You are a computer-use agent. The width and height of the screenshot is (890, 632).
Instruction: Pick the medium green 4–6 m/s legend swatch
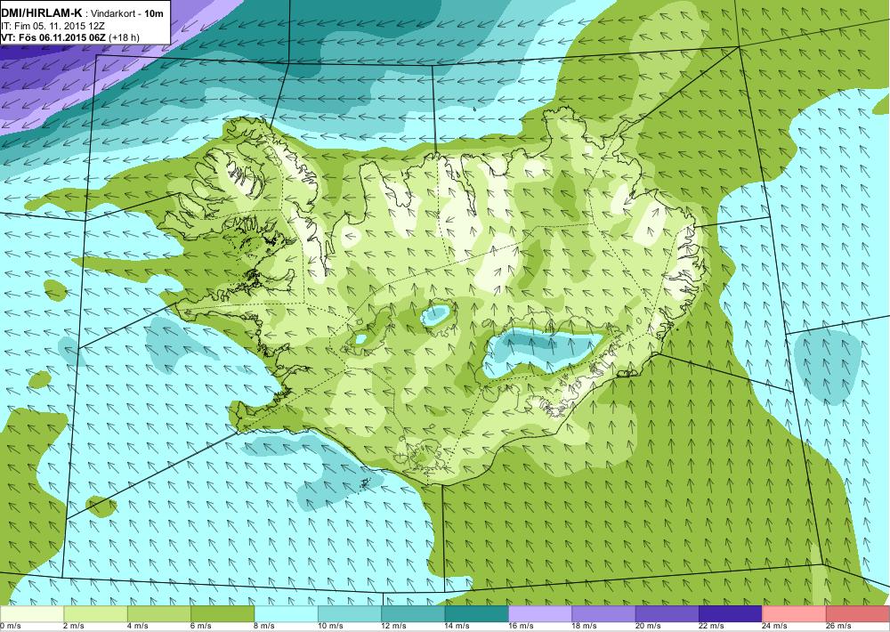tap(159, 614)
